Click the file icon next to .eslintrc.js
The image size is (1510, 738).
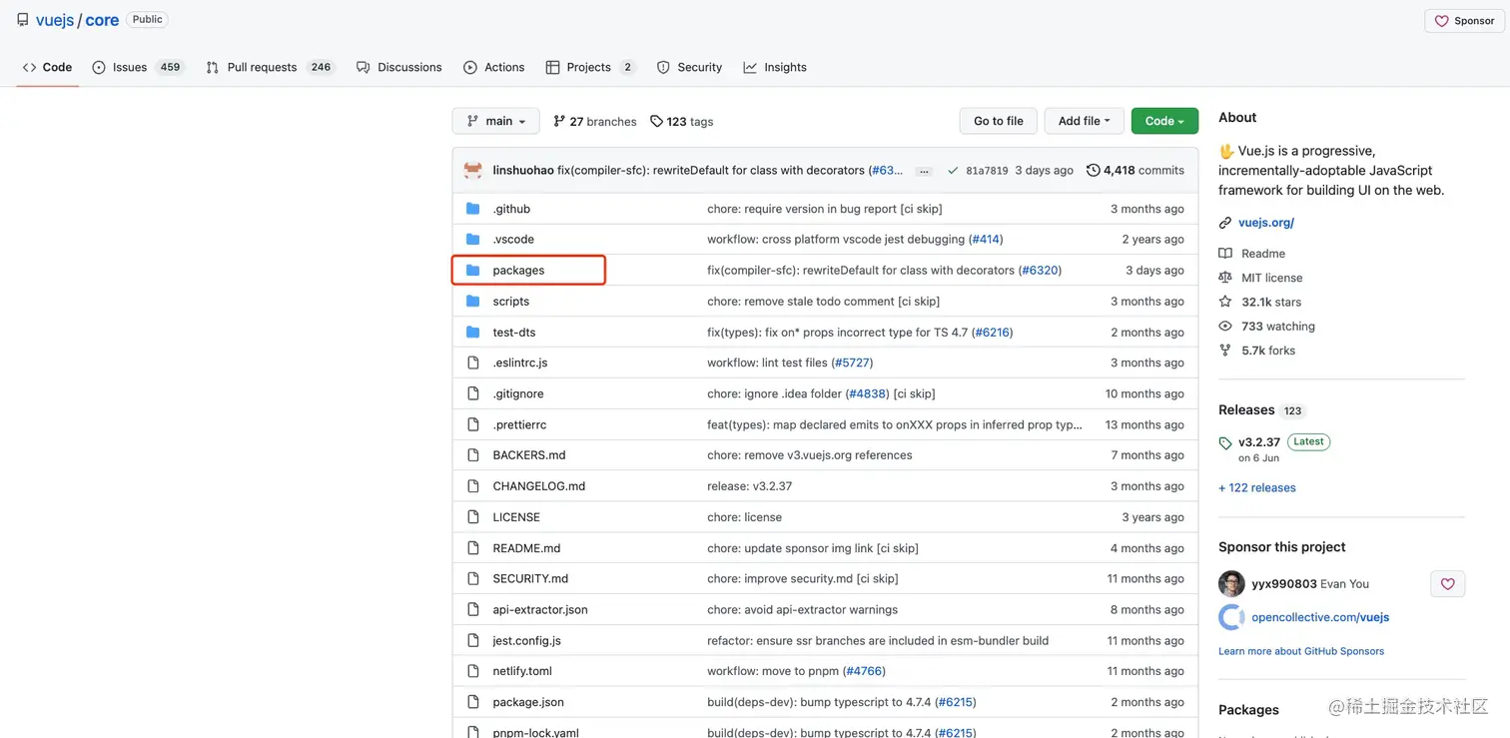click(473, 363)
